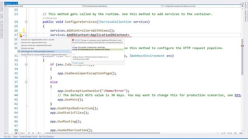This screenshot has height=139, width=248.
Task: Click the horizontal scrollbar thumb
Action: click(x=103, y=133)
